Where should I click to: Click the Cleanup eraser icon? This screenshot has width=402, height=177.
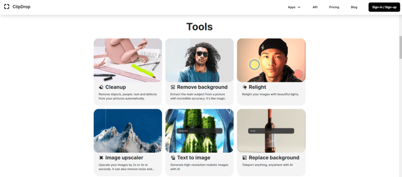click(101, 87)
